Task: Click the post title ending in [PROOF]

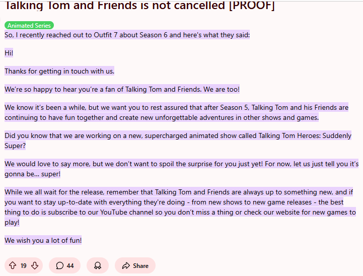Action: coord(139,6)
